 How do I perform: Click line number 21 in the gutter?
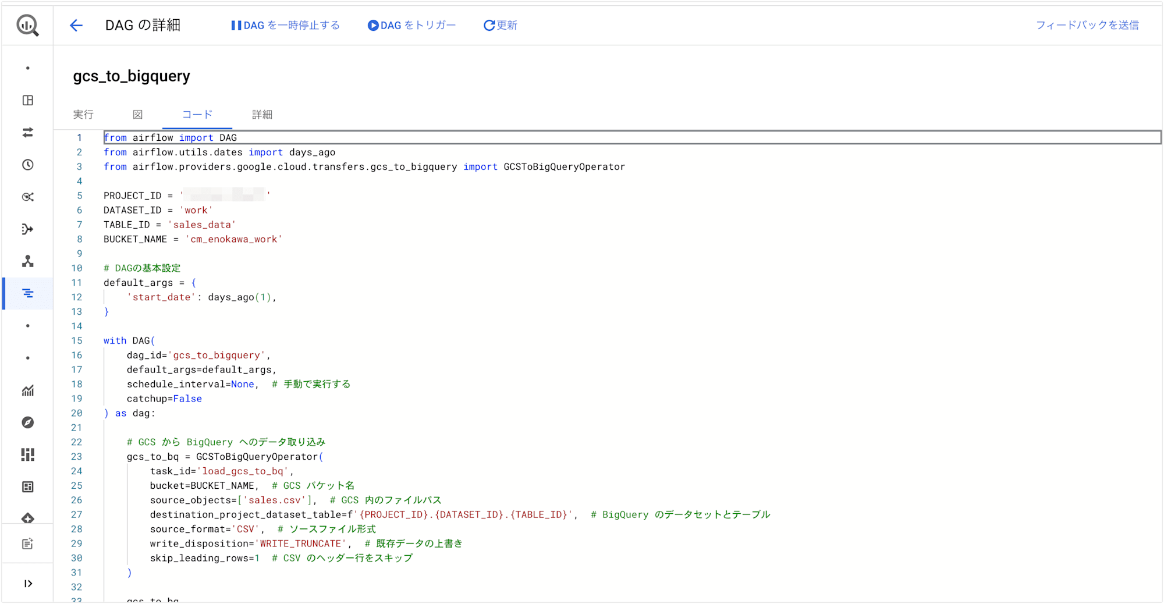pos(77,428)
